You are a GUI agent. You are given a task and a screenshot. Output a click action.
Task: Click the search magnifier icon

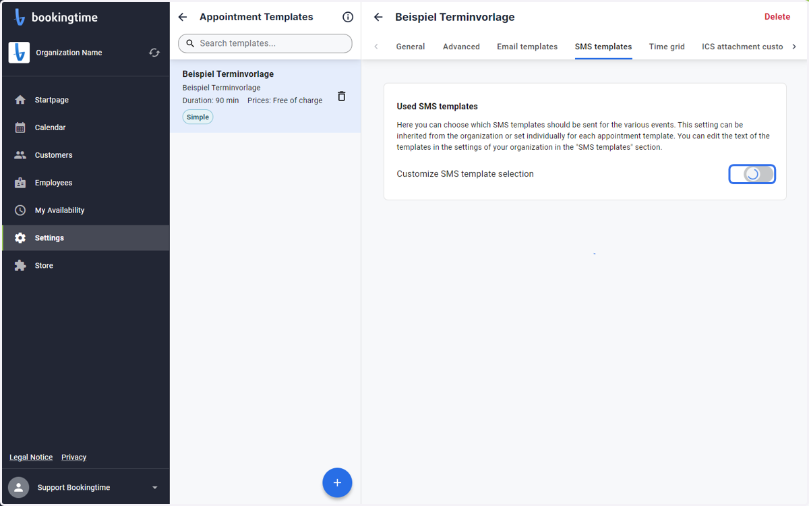tap(190, 43)
